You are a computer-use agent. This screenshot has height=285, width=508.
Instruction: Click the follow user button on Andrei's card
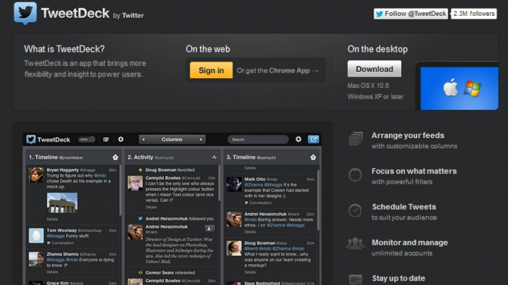tap(209, 229)
